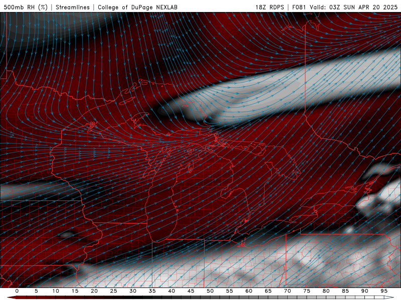
Task: Click the colorbar label '5'
Action: click(36, 291)
